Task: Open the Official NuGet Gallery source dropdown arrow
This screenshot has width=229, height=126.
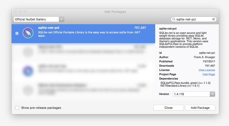Action: (61, 19)
